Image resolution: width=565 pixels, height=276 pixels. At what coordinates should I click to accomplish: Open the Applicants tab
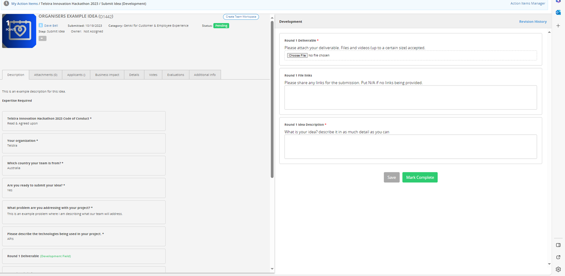pyautogui.click(x=76, y=75)
